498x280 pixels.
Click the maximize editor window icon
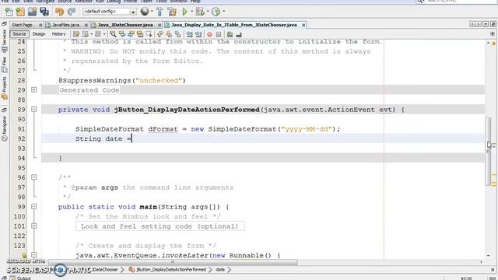(493, 24)
